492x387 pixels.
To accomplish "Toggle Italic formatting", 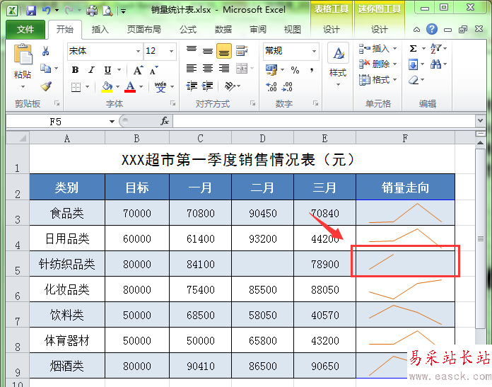I will point(91,70).
